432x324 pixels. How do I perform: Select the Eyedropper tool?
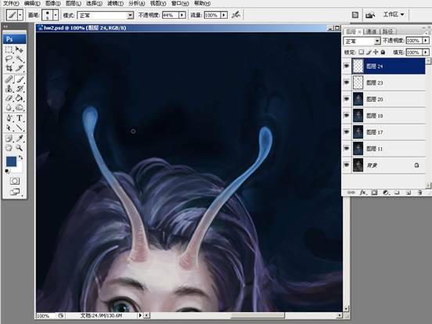click(x=20, y=138)
